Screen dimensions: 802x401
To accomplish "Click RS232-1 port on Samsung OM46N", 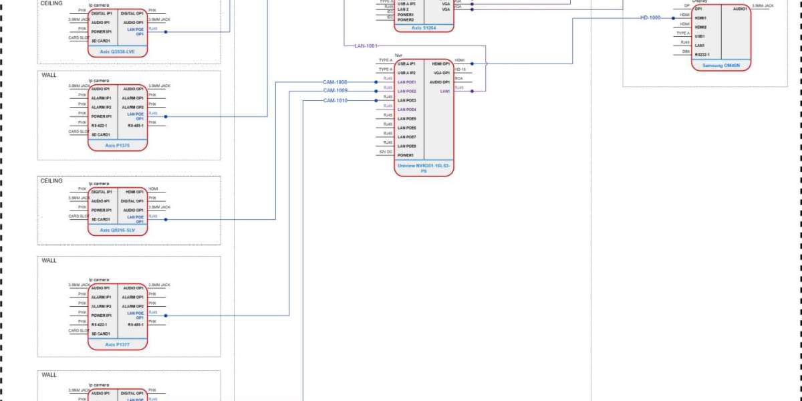I will [x=702, y=54].
